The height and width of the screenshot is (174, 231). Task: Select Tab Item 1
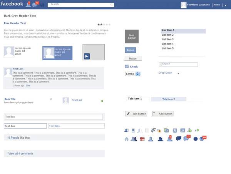click(x=135, y=99)
